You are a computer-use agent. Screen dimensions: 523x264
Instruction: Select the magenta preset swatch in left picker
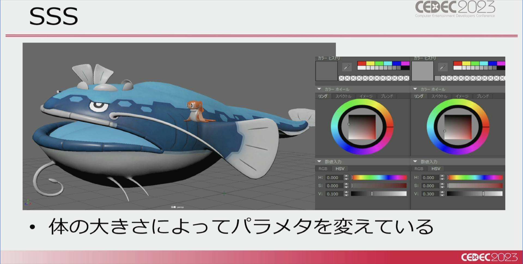[405, 63]
